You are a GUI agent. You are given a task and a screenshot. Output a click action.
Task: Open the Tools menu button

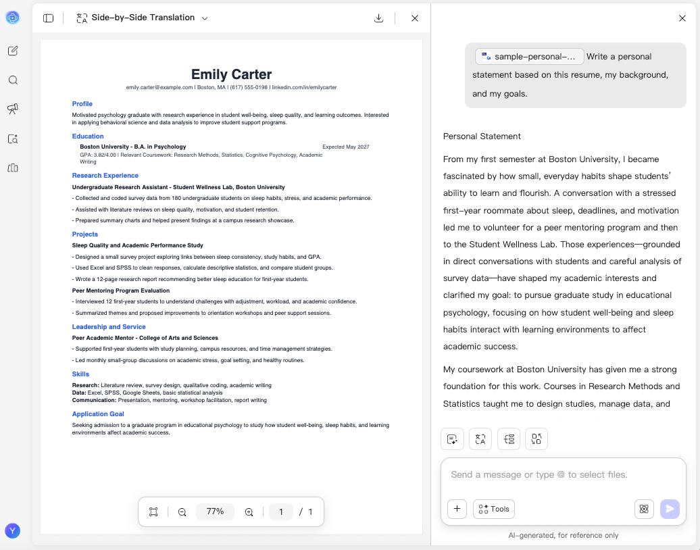[494, 509]
